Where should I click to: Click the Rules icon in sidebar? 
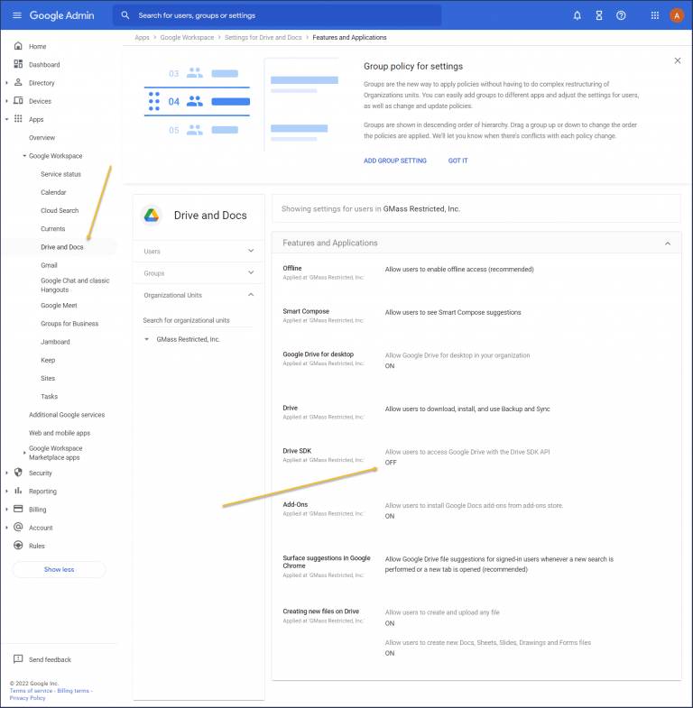(18, 545)
